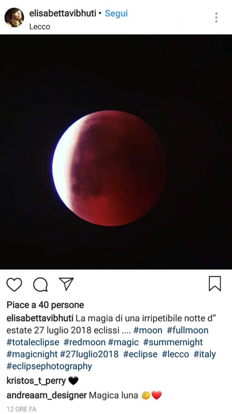The width and height of the screenshot is (232, 414).
Task: Open Lecco location tag
Action: tap(40, 27)
